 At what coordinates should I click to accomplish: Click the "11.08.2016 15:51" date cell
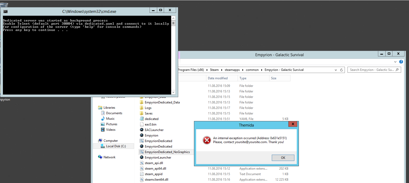click(219, 119)
